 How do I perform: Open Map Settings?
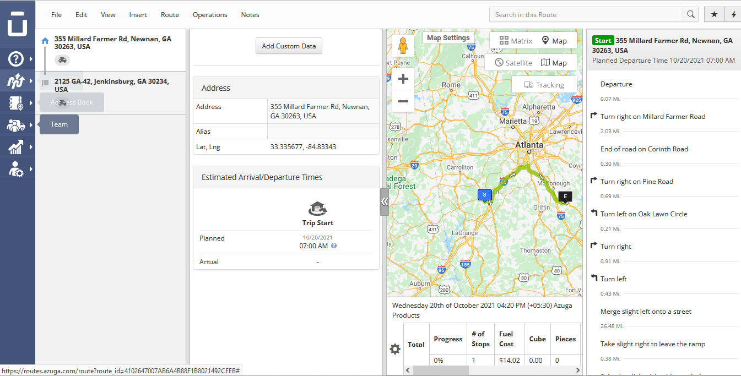448,38
